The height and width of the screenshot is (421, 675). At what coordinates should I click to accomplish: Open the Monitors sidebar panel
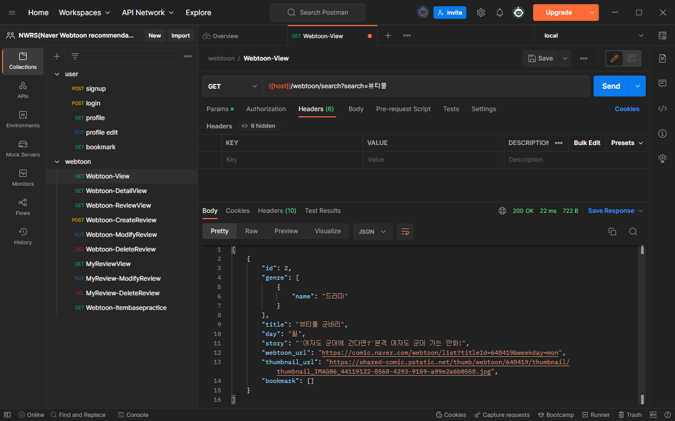23,178
